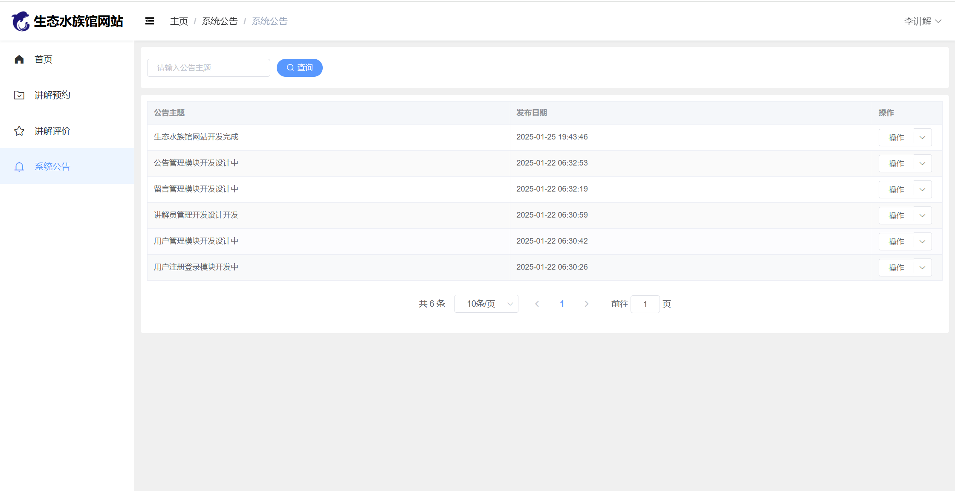Click the go-to page number input
The height and width of the screenshot is (491, 955).
click(645, 304)
